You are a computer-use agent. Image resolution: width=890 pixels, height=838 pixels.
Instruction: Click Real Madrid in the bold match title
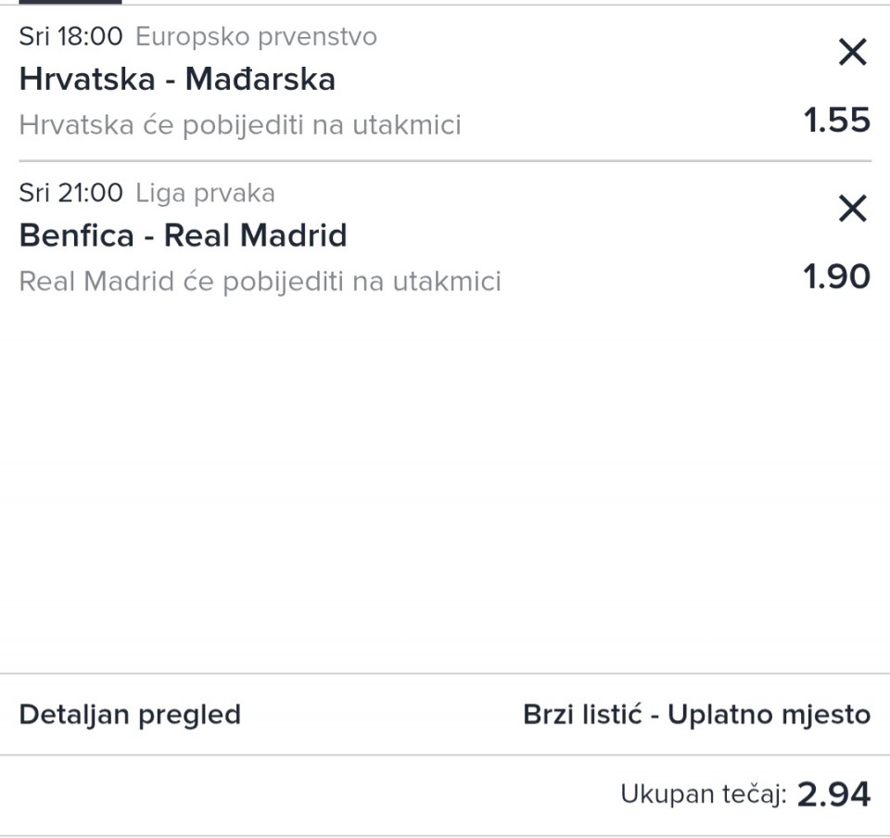click(255, 235)
